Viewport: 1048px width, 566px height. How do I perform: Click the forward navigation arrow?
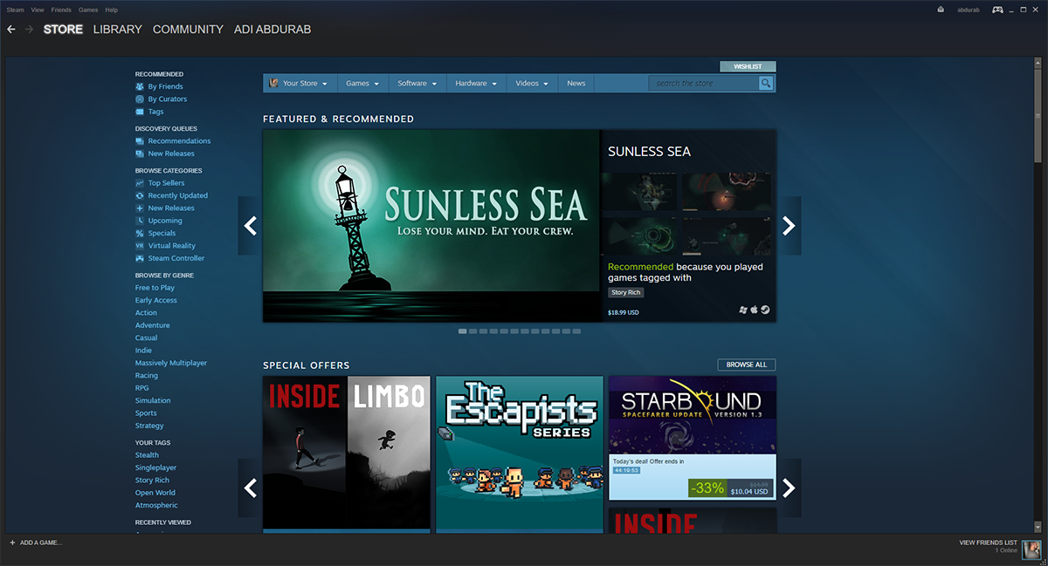(30, 29)
